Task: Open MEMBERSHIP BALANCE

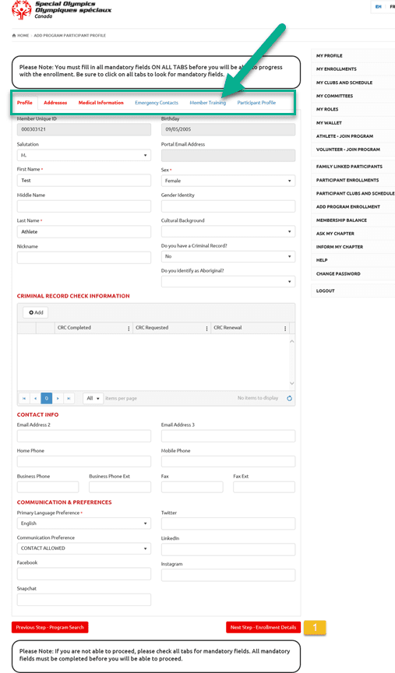Action: [341, 220]
